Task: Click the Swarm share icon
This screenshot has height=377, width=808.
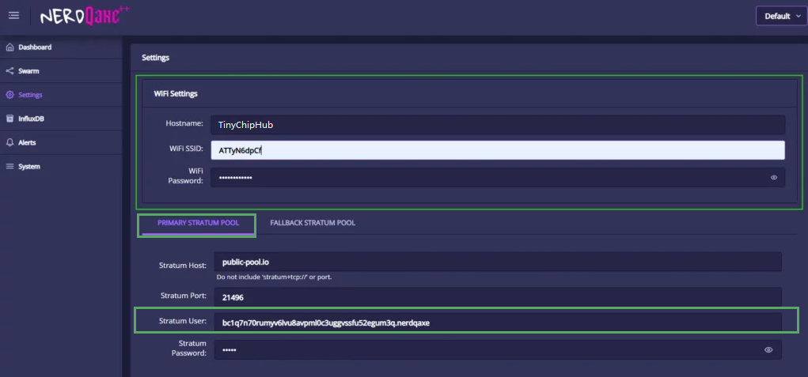Action: tap(9, 71)
